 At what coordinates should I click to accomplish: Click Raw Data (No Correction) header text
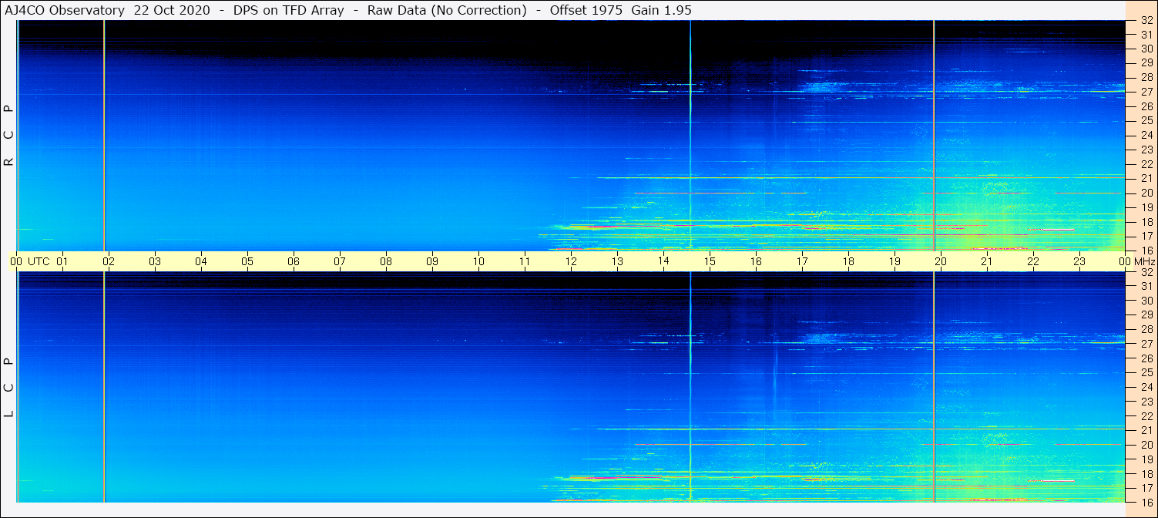click(447, 10)
